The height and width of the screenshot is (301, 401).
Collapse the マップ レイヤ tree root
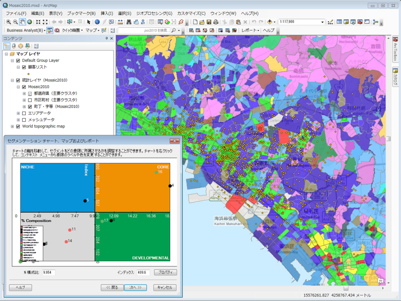6,54
